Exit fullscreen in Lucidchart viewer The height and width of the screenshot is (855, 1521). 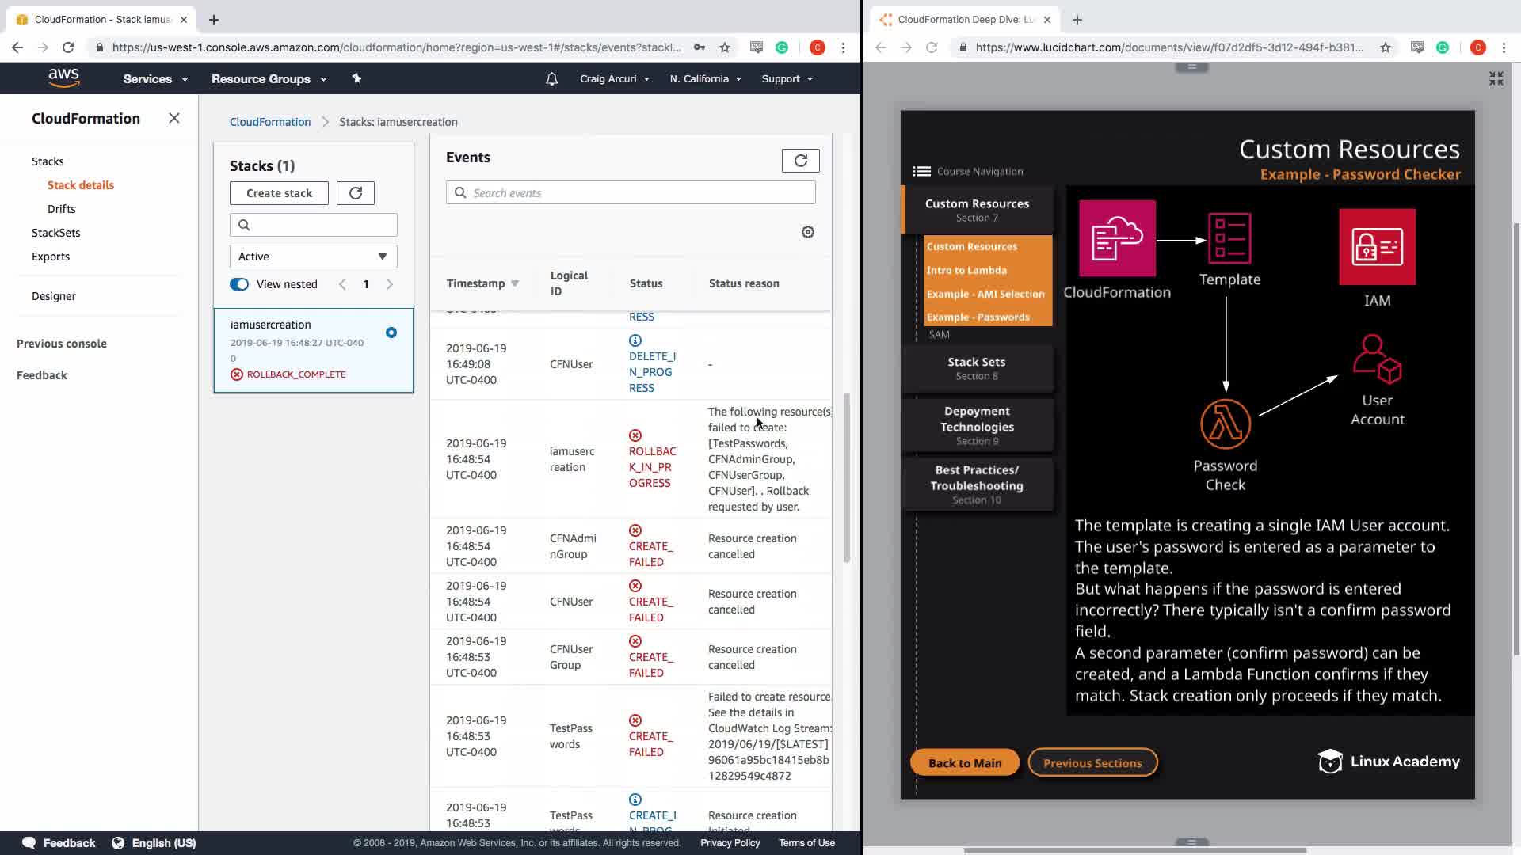pyautogui.click(x=1496, y=78)
